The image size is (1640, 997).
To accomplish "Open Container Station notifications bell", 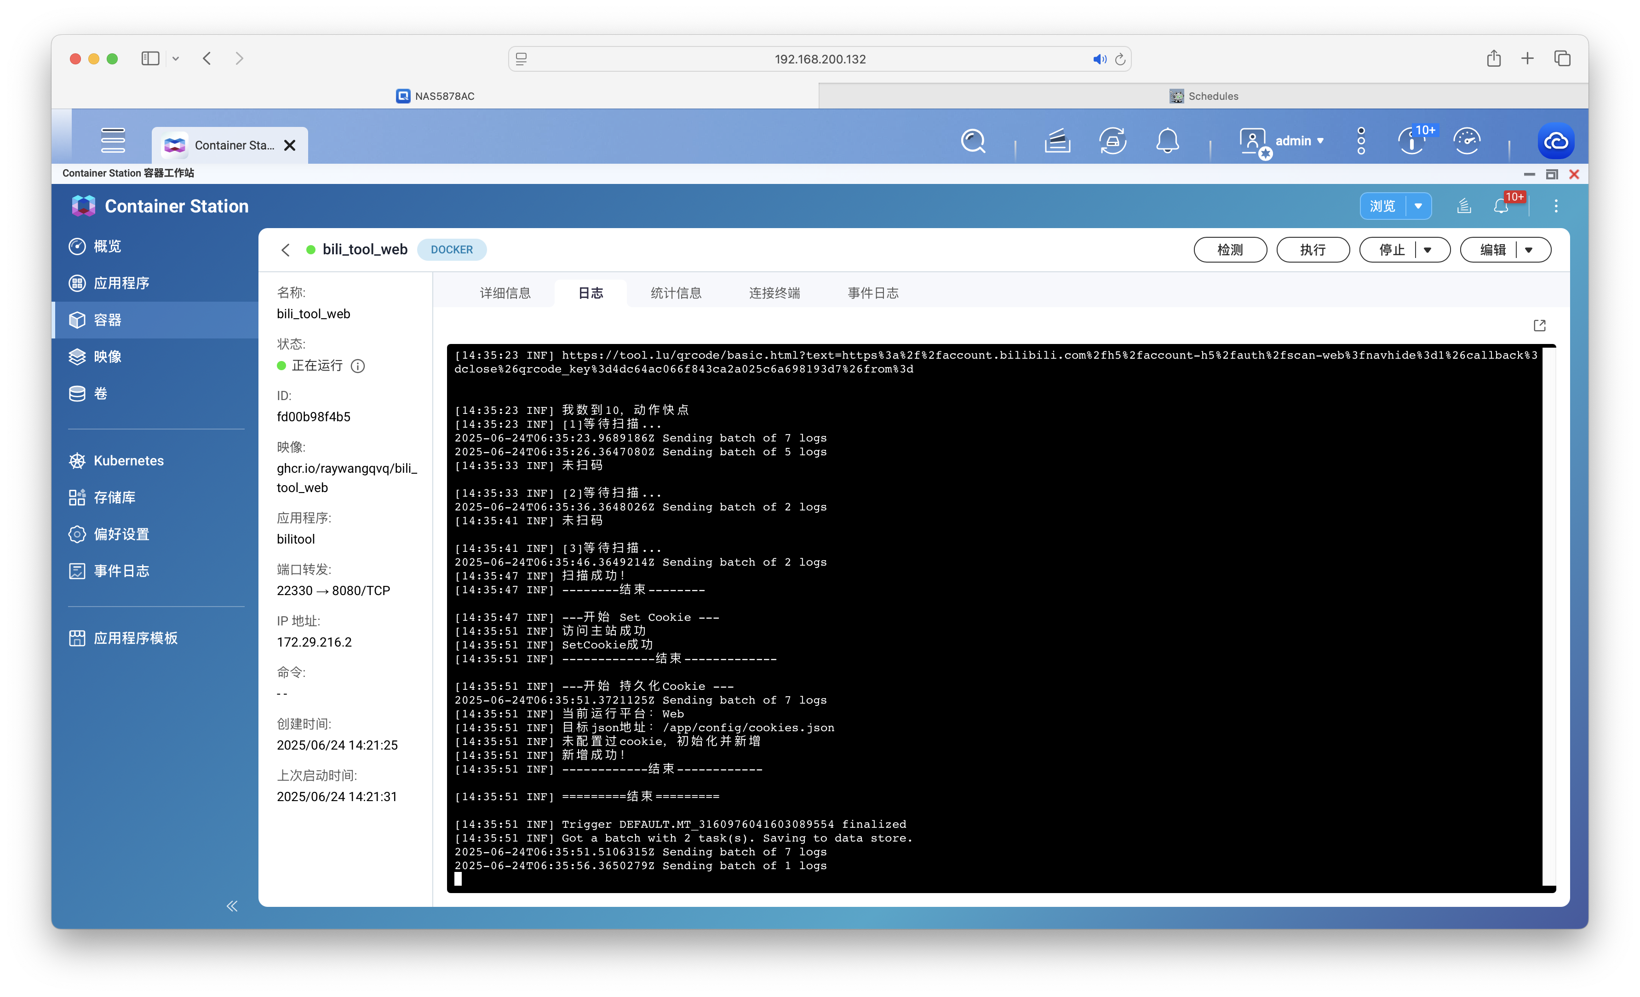I will [1501, 206].
